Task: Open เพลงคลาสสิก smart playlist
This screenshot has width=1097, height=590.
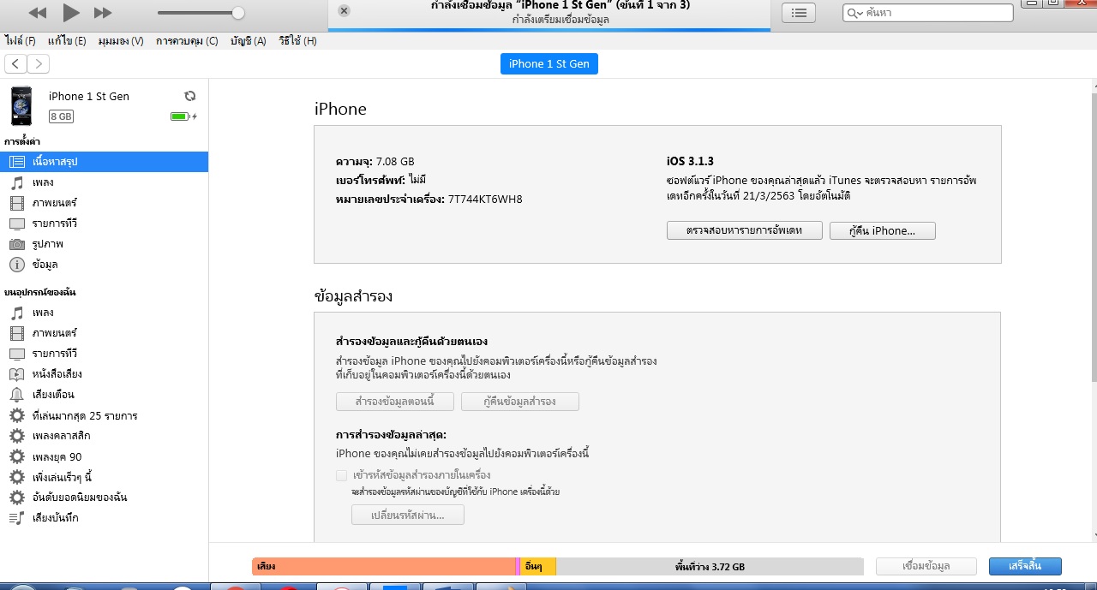Action: point(104,436)
